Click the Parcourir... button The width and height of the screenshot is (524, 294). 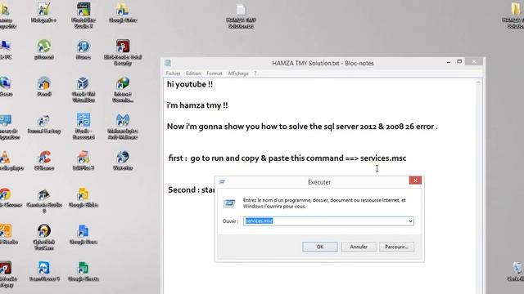(x=396, y=247)
